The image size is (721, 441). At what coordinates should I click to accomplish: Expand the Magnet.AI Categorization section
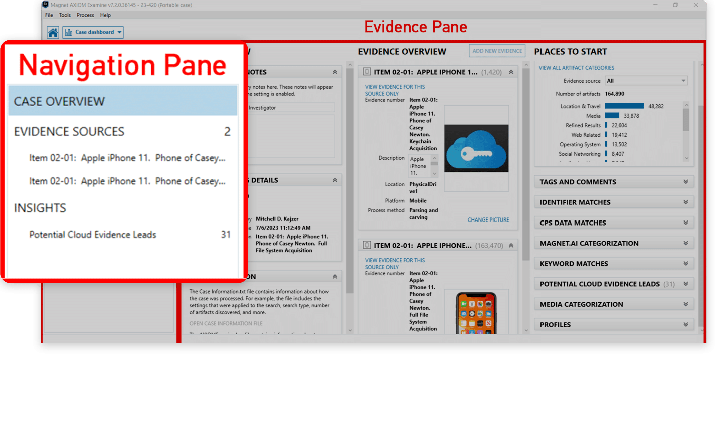click(614, 243)
